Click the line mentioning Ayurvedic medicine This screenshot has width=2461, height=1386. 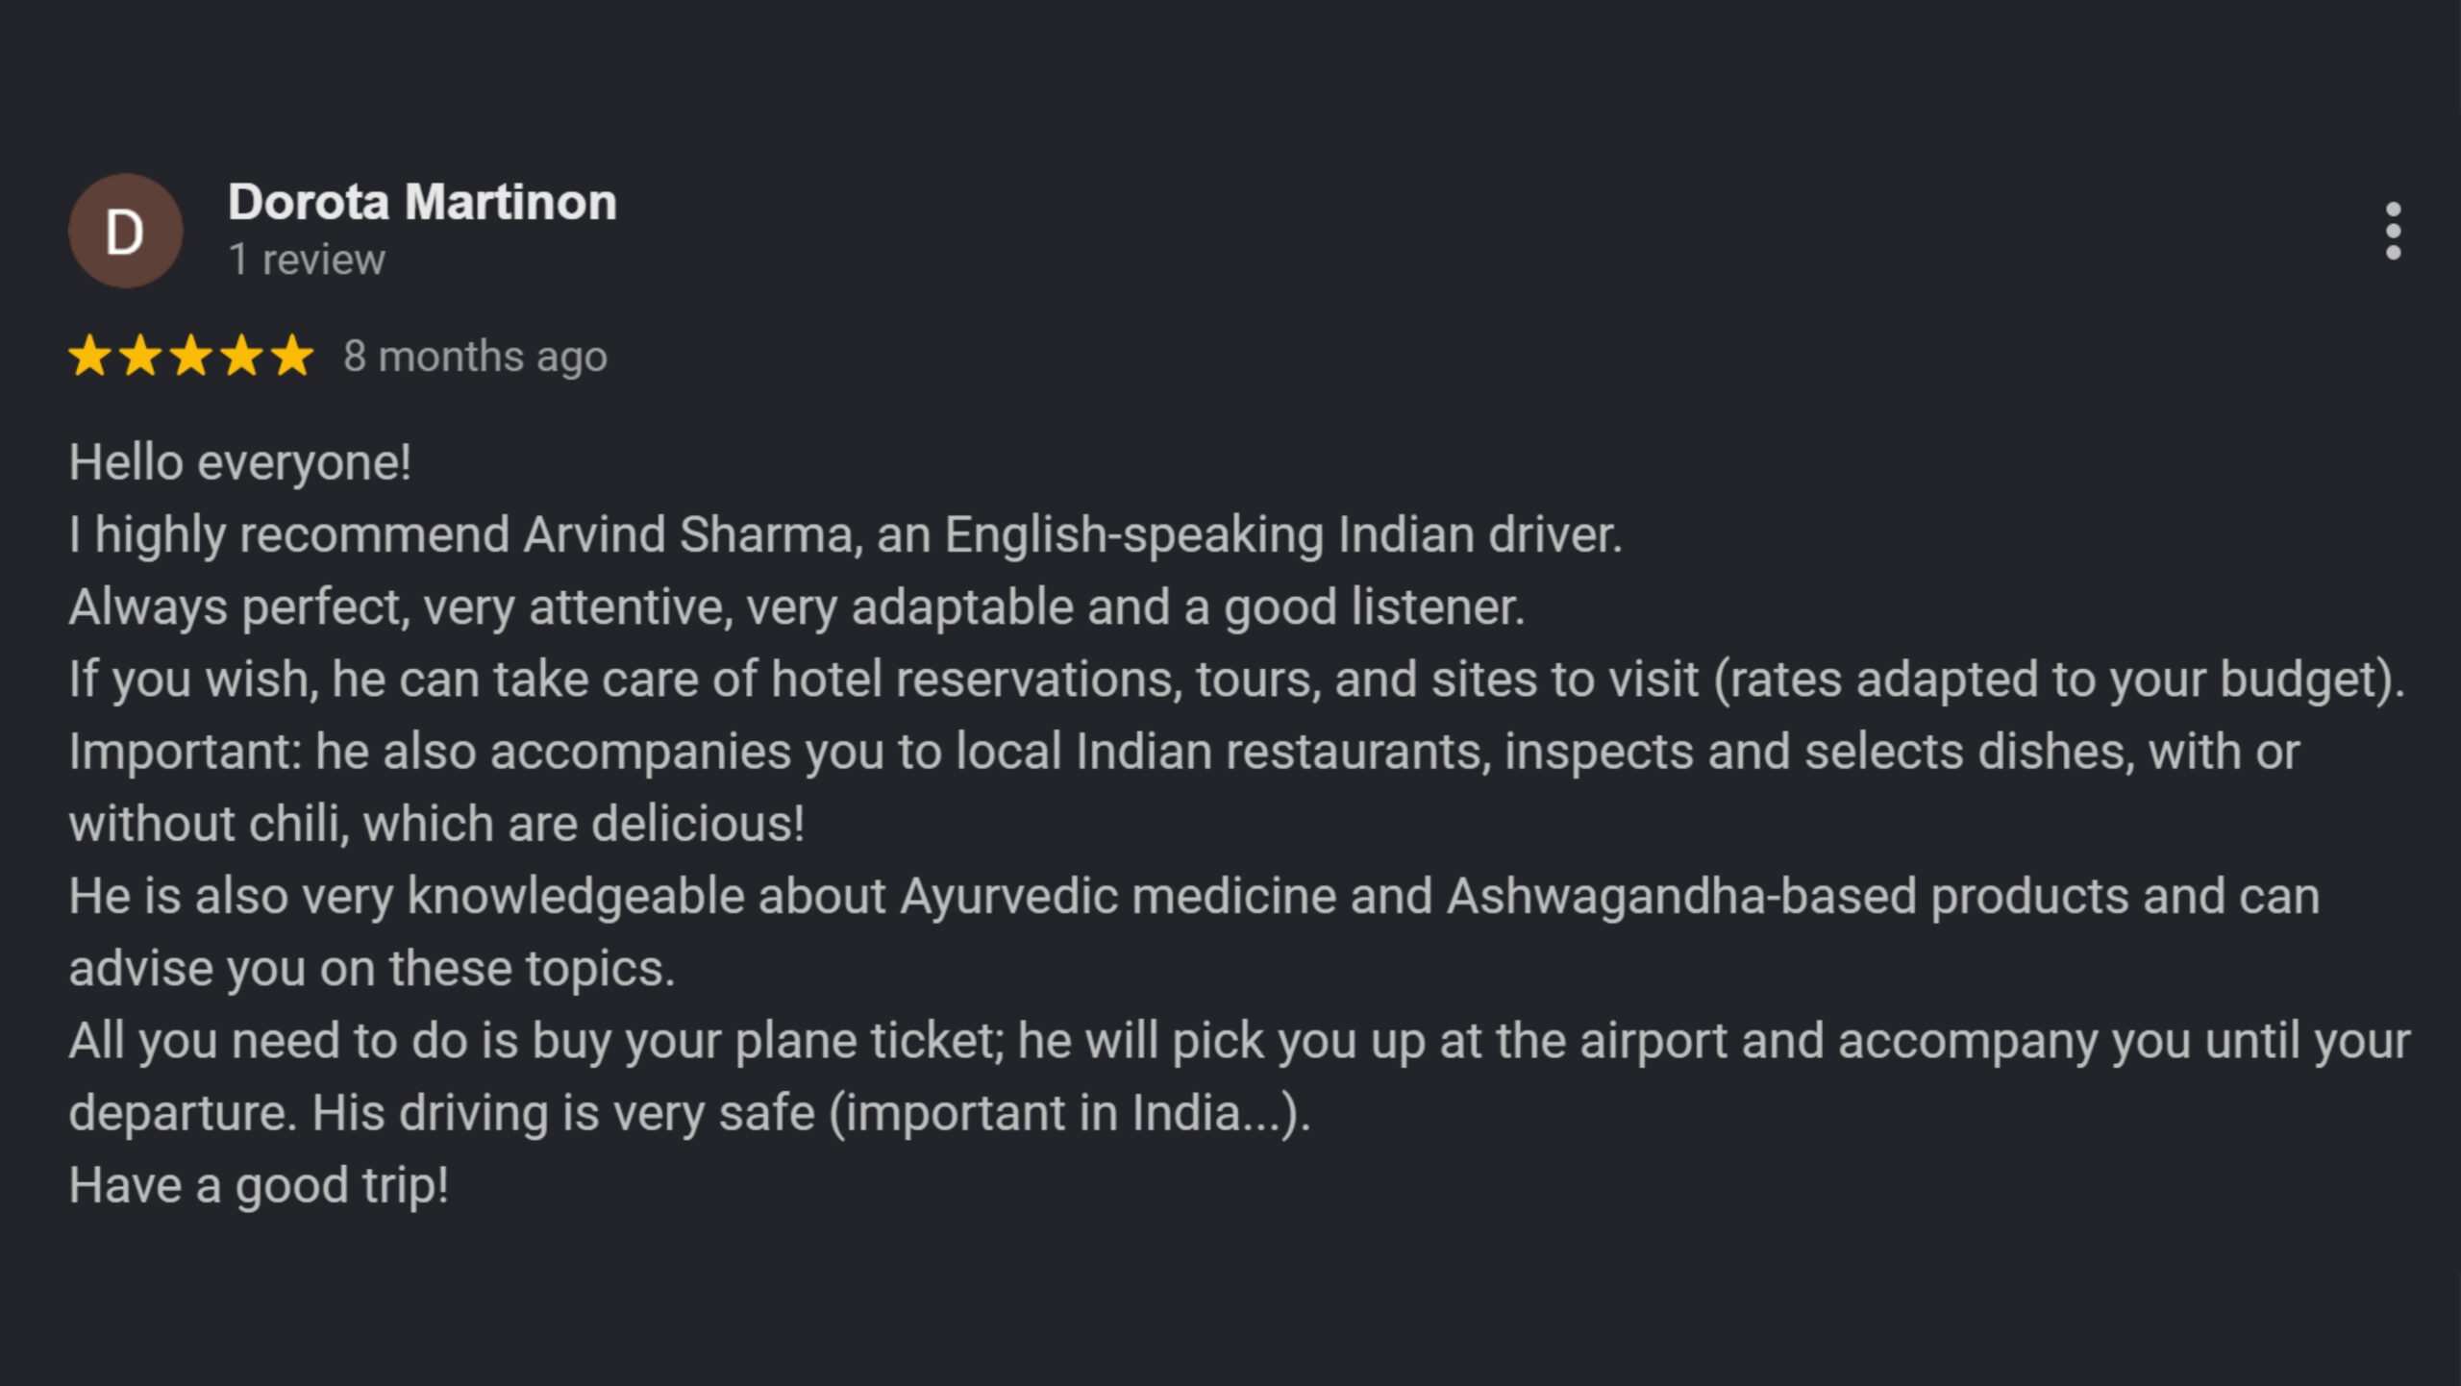(1194, 896)
